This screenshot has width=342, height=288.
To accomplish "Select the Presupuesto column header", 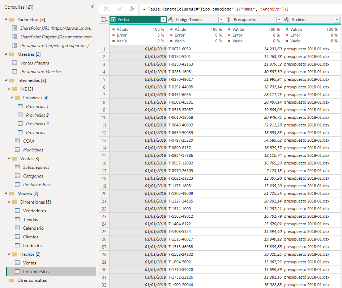I will tap(254, 20).
